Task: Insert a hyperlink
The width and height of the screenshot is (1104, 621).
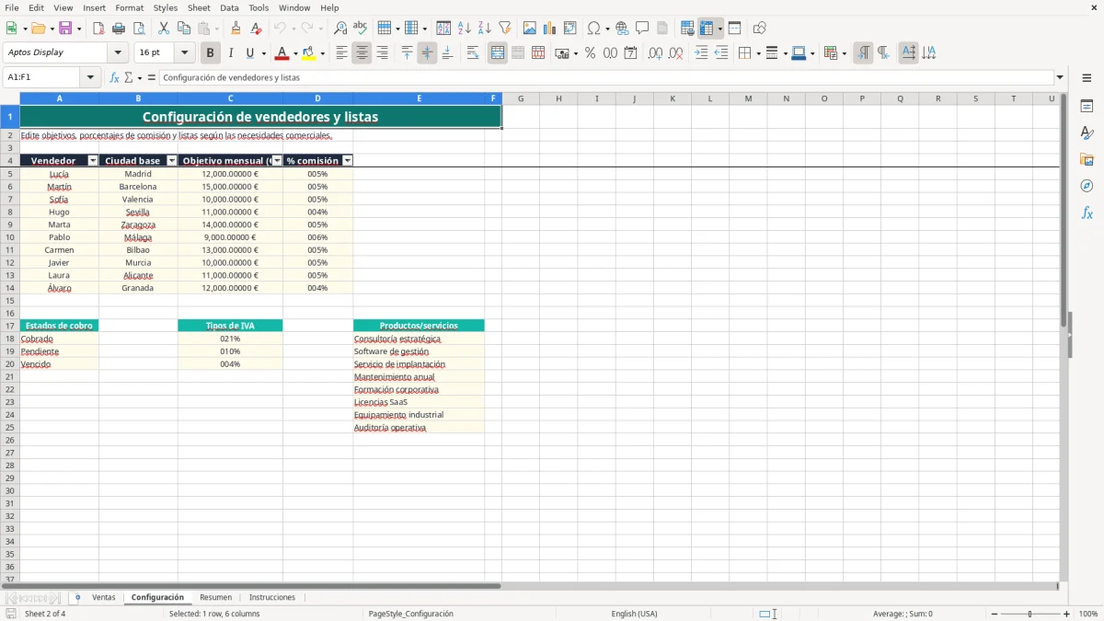Action: [x=623, y=29]
